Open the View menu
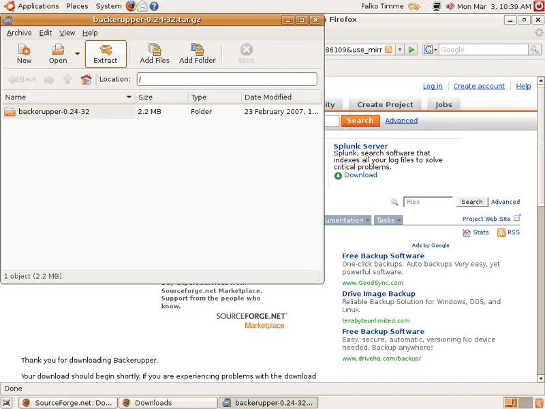545x409 pixels. click(x=67, y=33)
